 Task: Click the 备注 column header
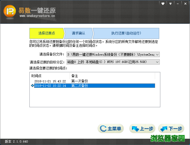tap(112, 76)
